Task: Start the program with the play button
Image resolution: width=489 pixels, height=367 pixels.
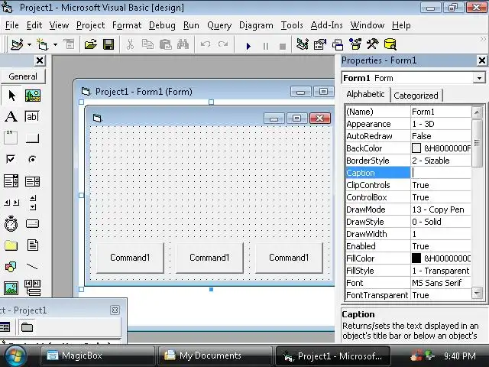Action: pyautogui.click(x=248, y=46)
